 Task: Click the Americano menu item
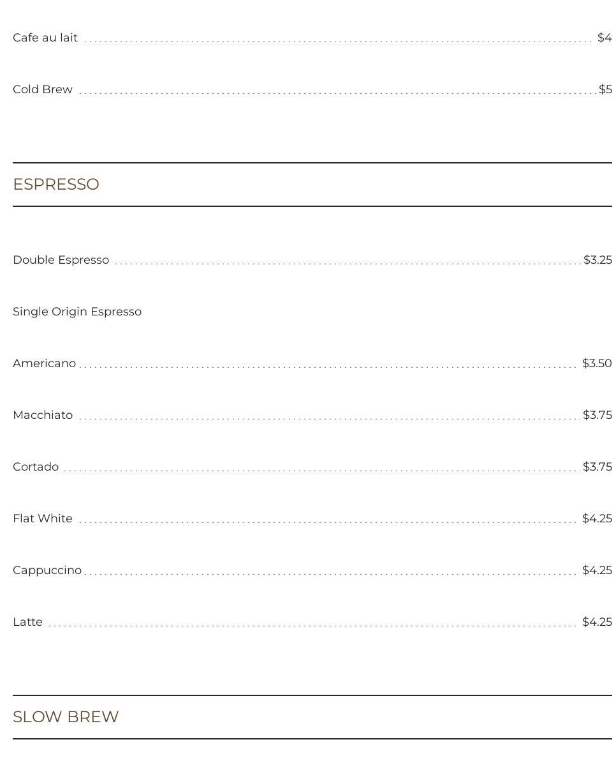click(x=44, y=363)
